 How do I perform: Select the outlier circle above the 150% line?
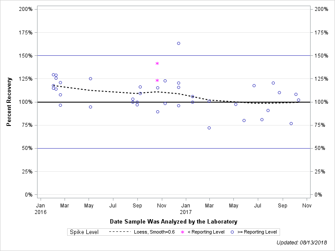(x=178, y=43)
